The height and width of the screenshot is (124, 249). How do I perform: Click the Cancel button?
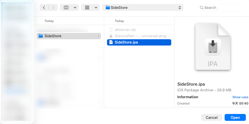pos(211,117)
